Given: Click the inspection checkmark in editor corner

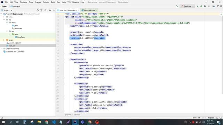Looking at the screenshot, I should coord(221,14).
